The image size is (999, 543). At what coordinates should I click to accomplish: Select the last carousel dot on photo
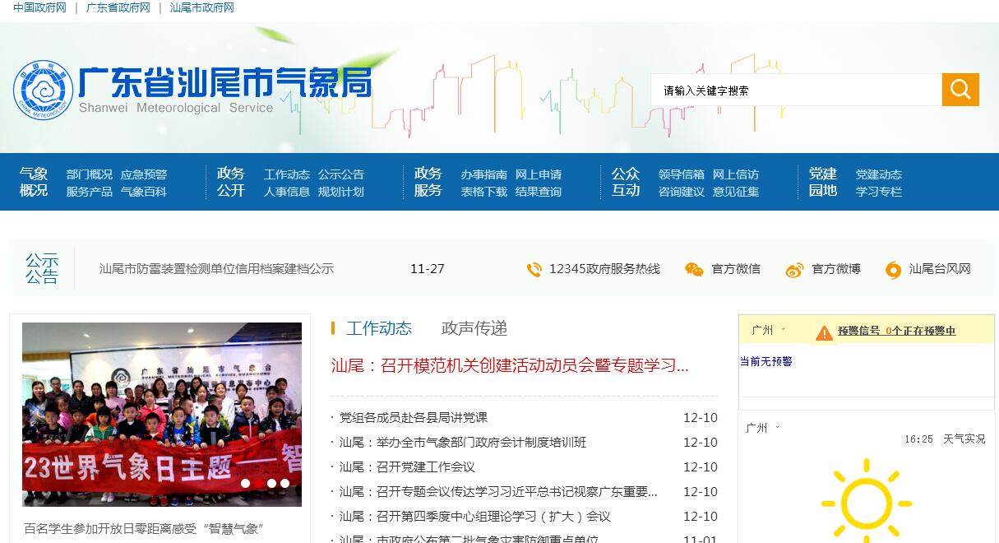click(284, 484)
